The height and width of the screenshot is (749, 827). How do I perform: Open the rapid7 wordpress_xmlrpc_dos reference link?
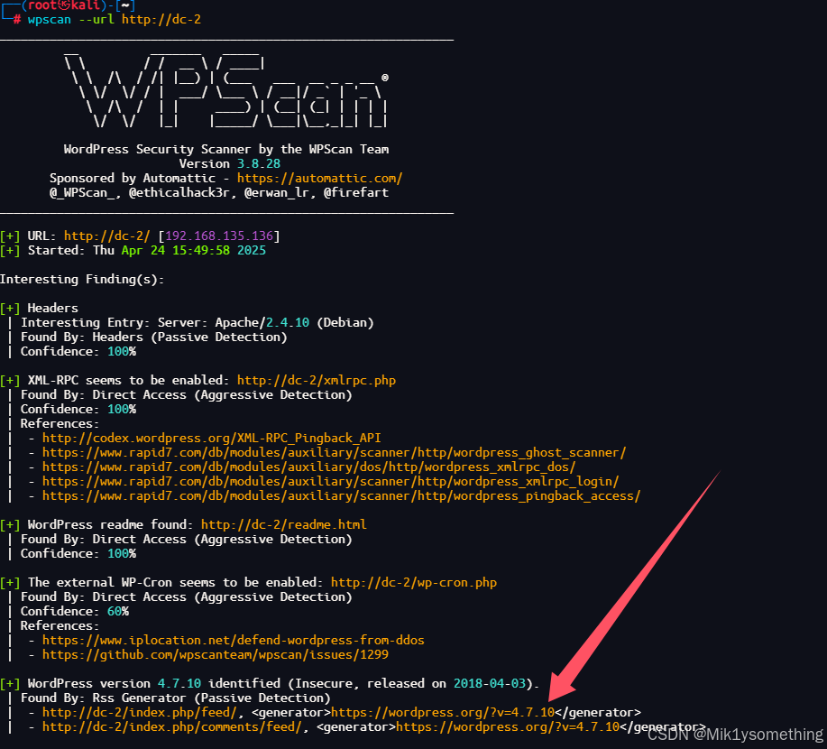pyautogui.click(x=309, y=467)
